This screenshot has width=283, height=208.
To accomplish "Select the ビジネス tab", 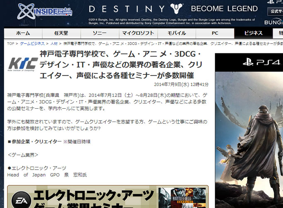I will [x=254, y=33].
